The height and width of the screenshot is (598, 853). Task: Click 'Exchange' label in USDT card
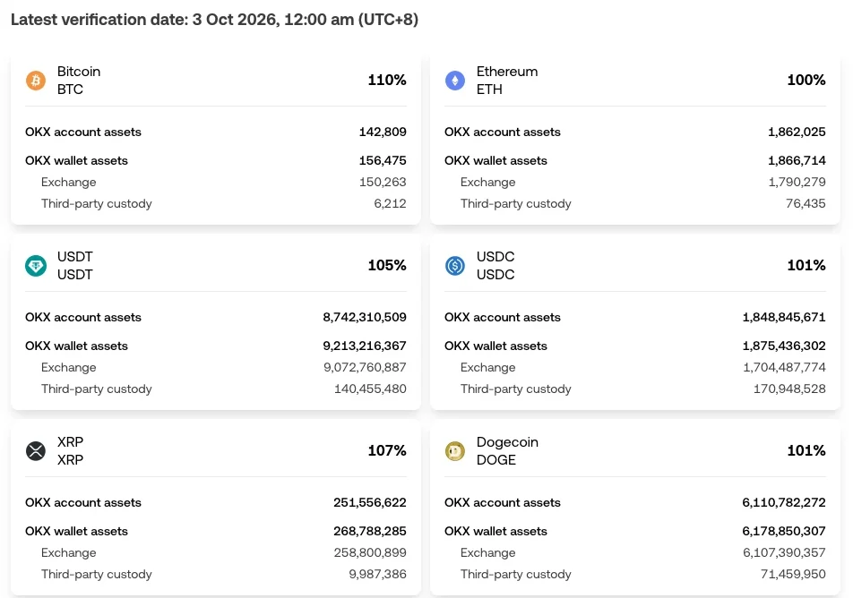coord(68,368)
